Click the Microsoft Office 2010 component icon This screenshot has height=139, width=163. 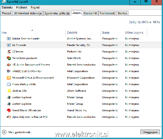(x=9, y=78)
